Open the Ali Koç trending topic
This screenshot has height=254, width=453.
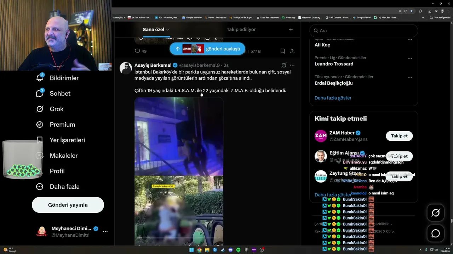pos(322,45)
